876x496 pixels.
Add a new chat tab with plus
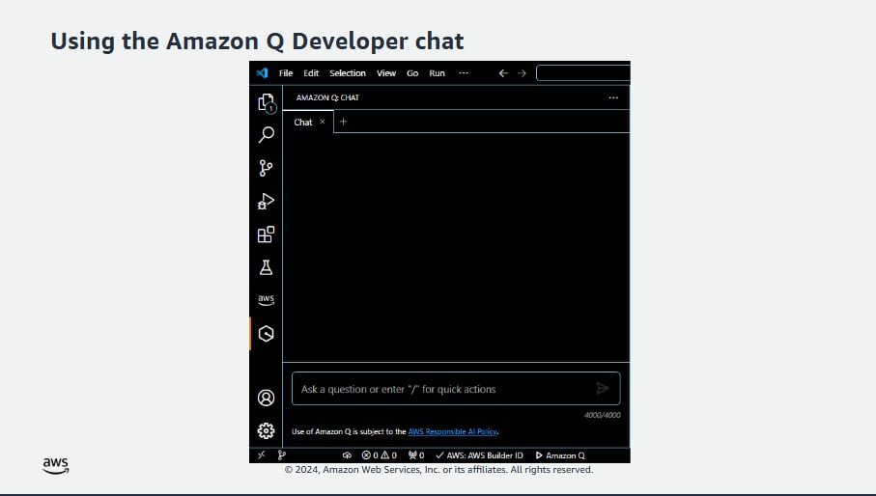coord(343,122)
